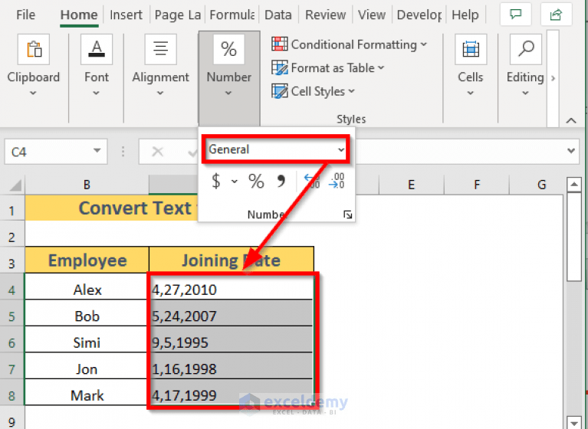Expand the formula bar
This screenshot has width=588, height=429.
(571, 151)
